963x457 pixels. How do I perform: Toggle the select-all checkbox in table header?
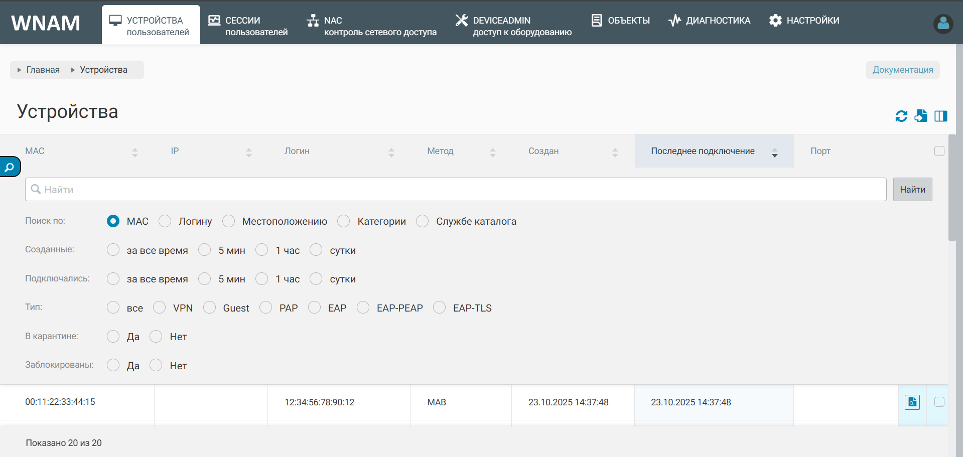pyautogui.click(x=939, y=151)
